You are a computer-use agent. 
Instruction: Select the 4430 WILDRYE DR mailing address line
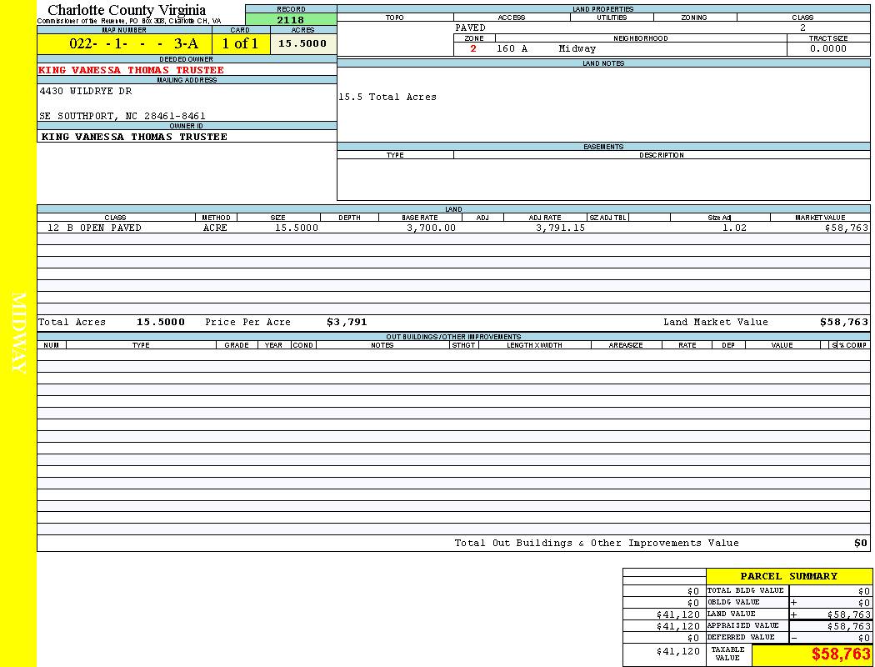tap(86, 91)
